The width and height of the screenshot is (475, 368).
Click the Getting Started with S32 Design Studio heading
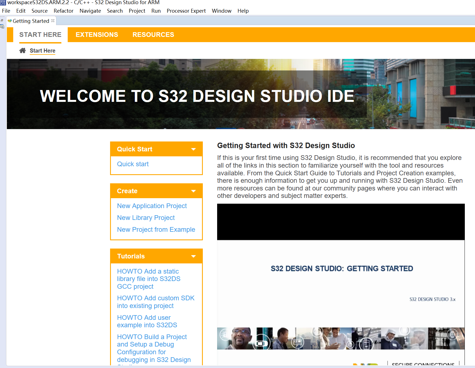pos(286,145)
